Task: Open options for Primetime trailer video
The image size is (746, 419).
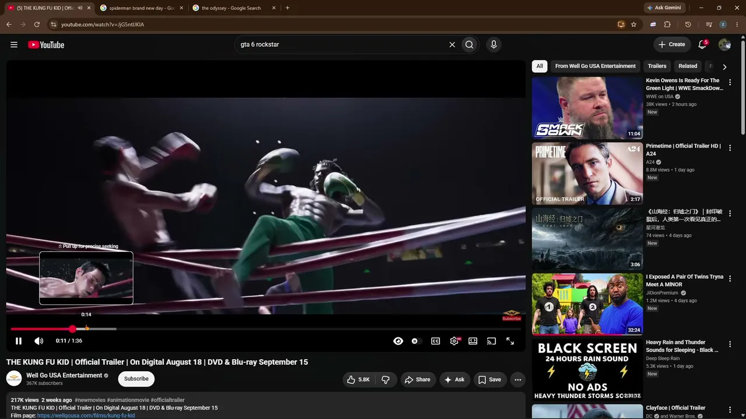Action: coord(730,148)
